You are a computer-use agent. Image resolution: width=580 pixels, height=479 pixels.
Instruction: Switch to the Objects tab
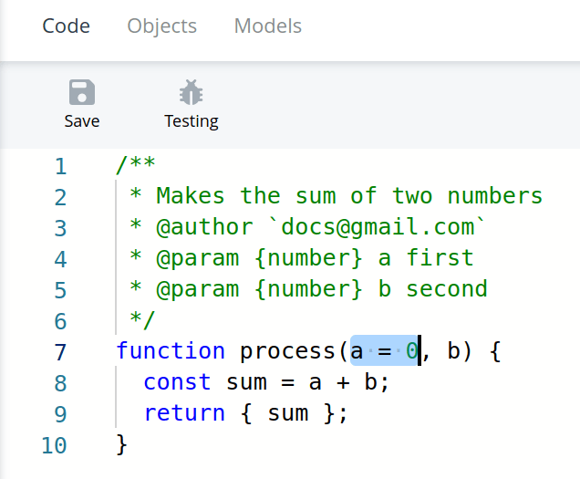click(162, 26)
